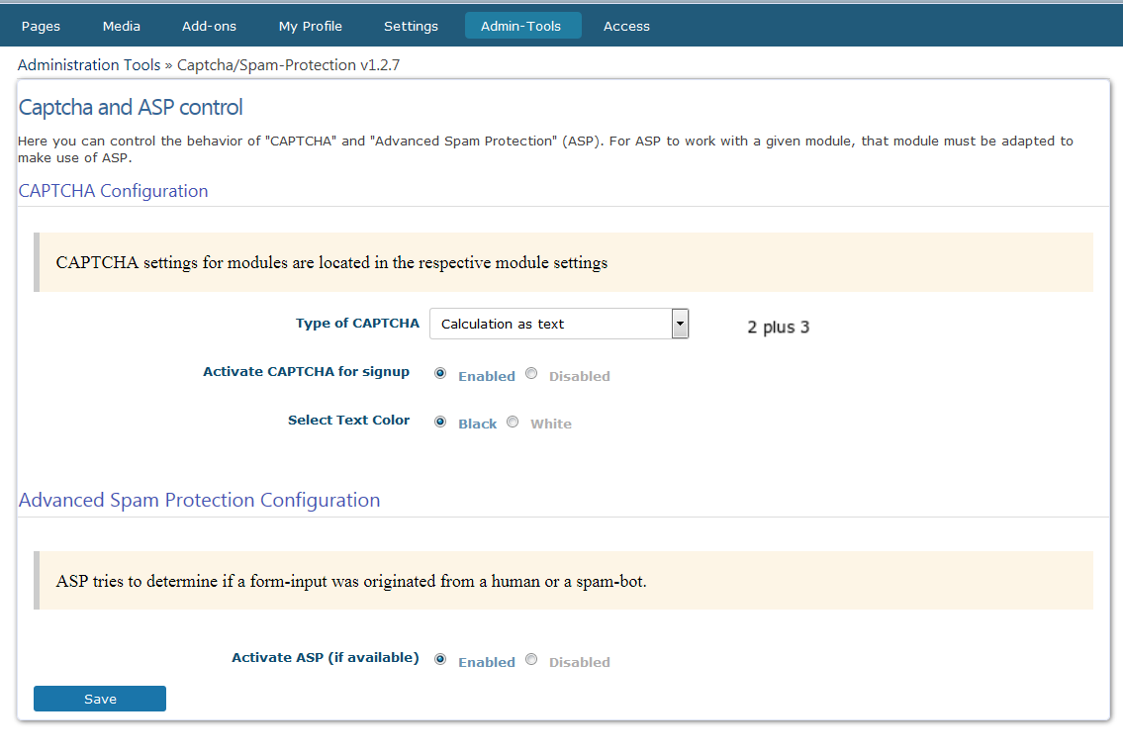Viewport: 1123px width, 756px height.
Task: Open the Media menu
Action: pyautogui.click(x=121, y=27)
